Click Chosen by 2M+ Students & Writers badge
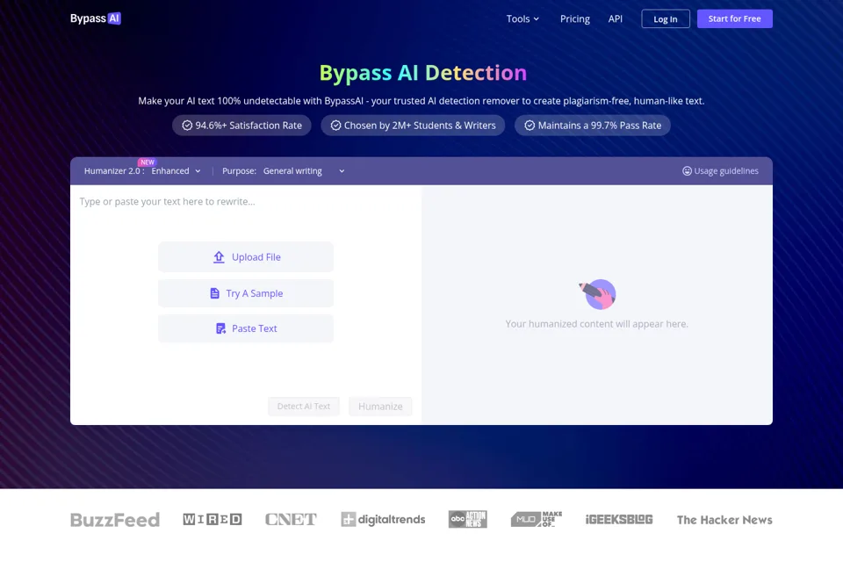The height and width of the screenshot is (562, 843). (x=413, y=126)
